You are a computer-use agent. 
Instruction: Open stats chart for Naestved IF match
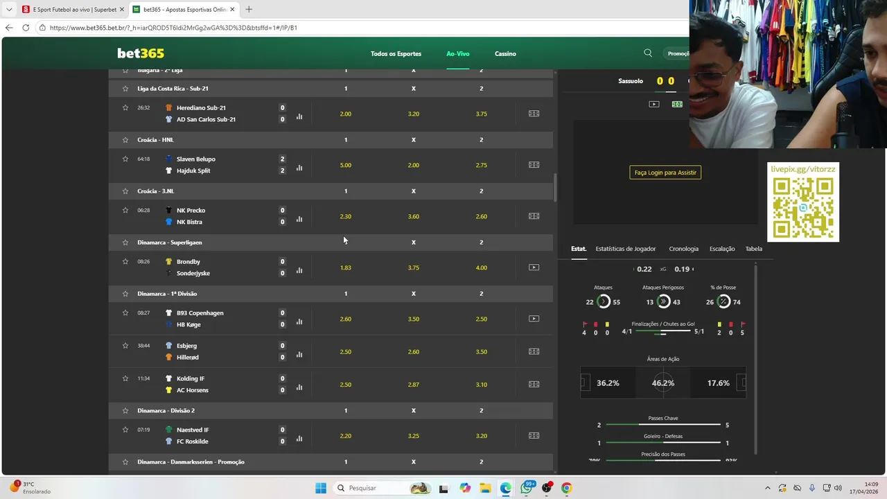[299, 439]
